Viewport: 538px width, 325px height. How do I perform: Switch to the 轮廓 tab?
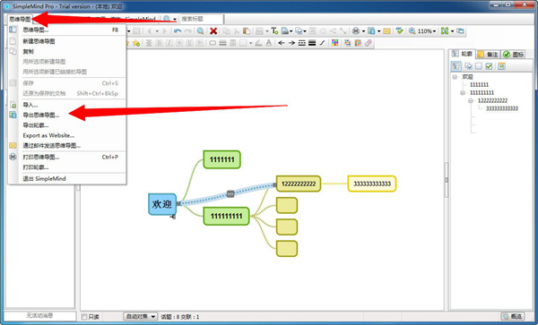[x=463, y=54]
